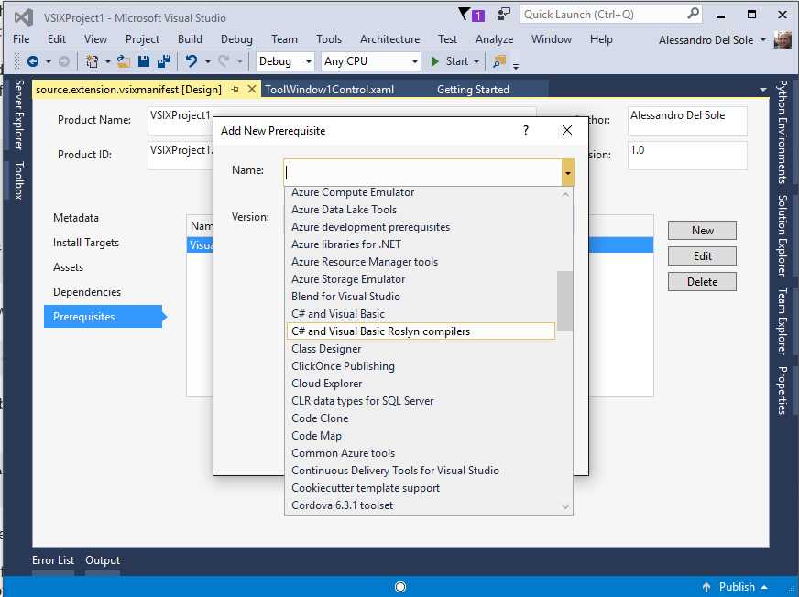This screenshot has width=799, height=597.
Task: Open the toolbar options overflow arrow
Action: pos(516,66)
